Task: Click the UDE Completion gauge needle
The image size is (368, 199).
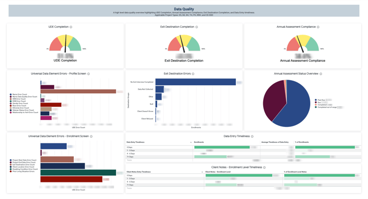Action: click(x=65, y=43)
